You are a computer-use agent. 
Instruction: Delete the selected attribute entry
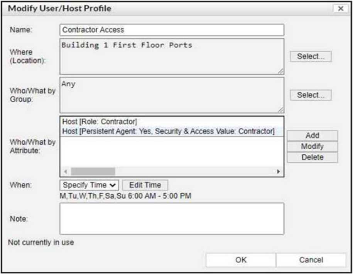pyautogui.click(x=312, y=157)
